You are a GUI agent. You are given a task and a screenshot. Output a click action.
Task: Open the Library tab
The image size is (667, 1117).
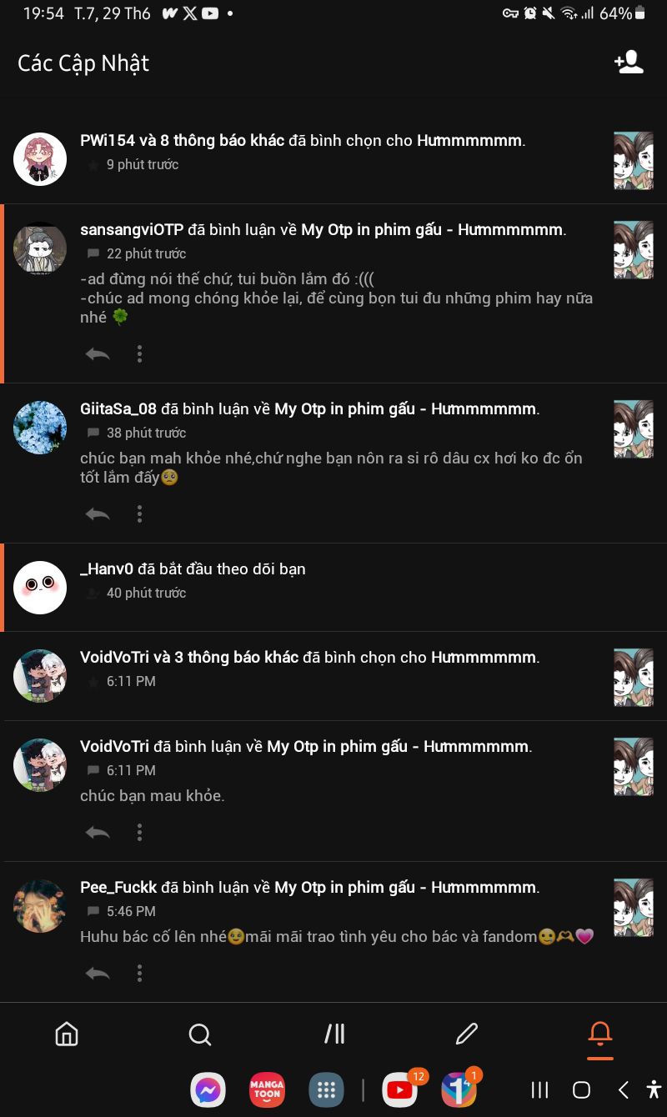[x=334, y=1034]
